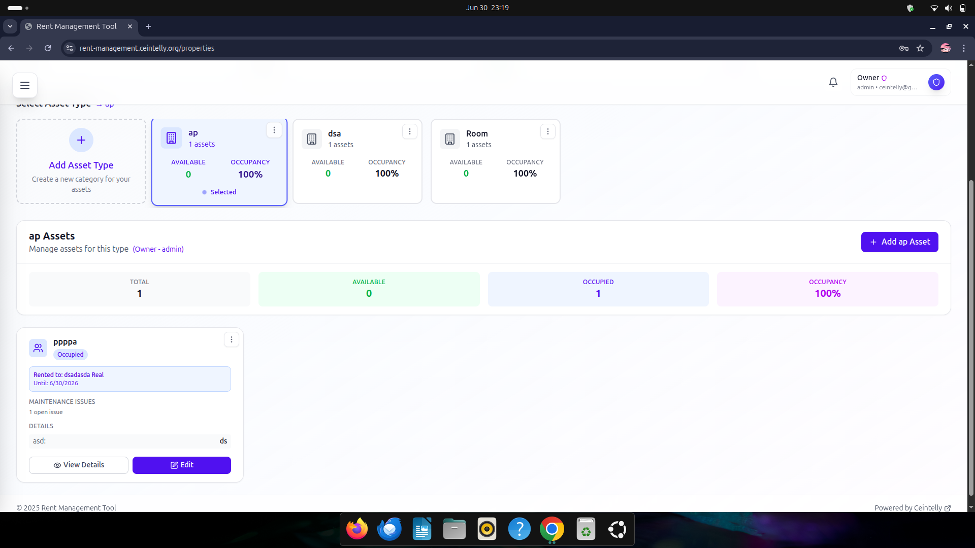Click the Add ap Asset button
This screenshot has width=975, height=548.
[899, 242]
